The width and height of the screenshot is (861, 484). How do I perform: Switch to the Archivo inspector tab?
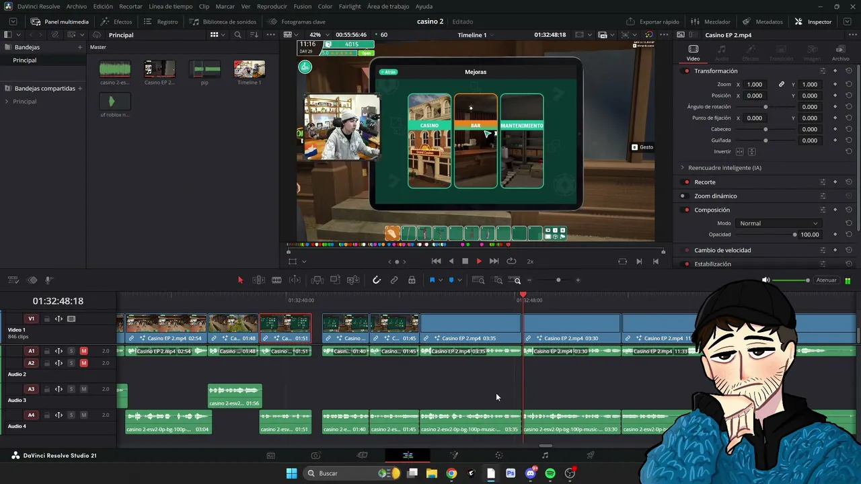click(840, 53)
